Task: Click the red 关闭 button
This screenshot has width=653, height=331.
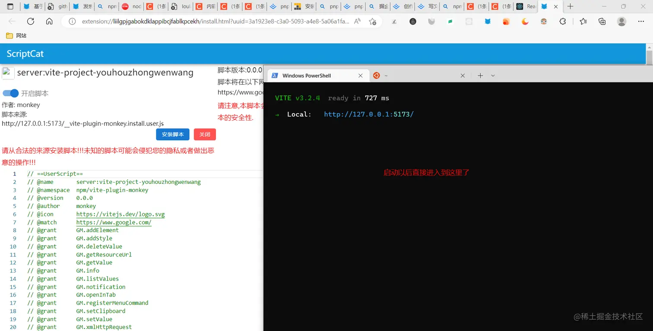Action: click(205, 135)
